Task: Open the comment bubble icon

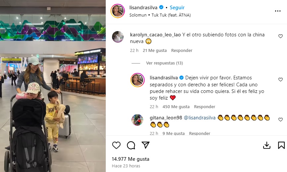Action: coord(131,145)
